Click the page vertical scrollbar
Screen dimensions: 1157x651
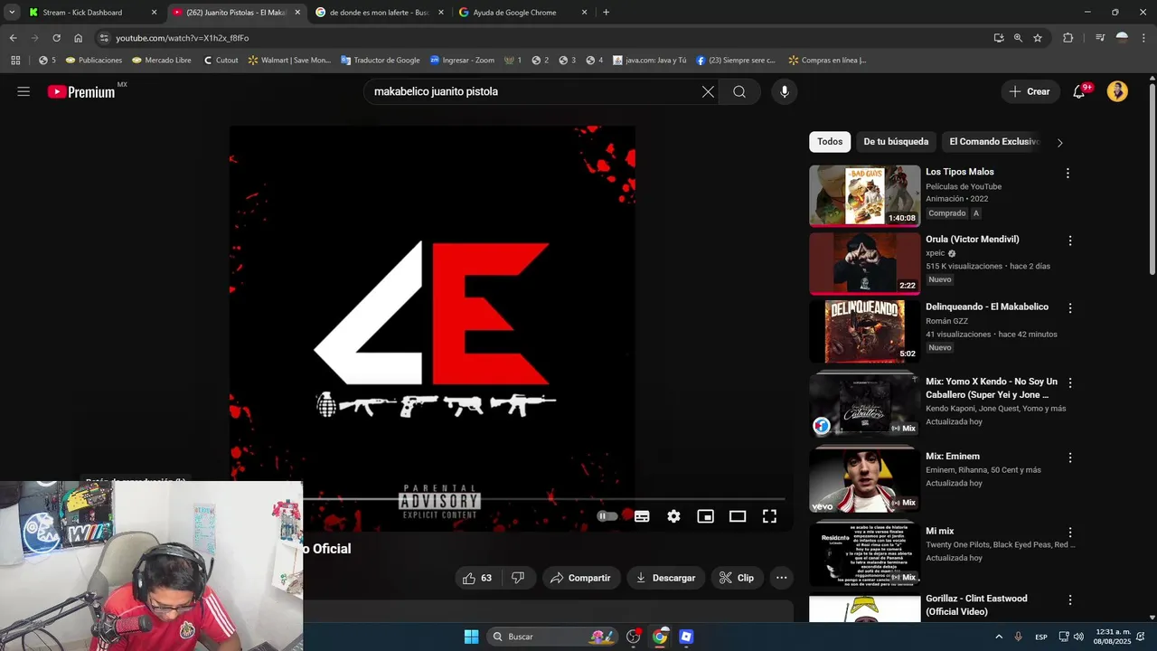pyautogui.click(x=1152, y=178)
